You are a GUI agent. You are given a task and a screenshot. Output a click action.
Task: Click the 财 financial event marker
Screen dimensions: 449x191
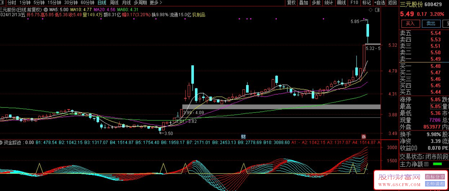(243, 136)
